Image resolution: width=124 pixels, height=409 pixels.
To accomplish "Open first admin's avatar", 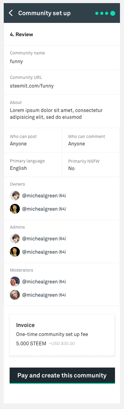I will click(15, 239).
